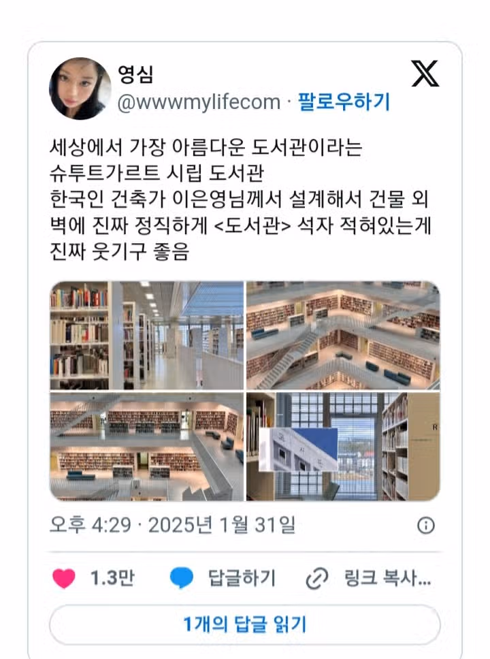Image resolution: width=490 pixels, height=659 pixels.
Task: Open the top-left bookshelf corridor photo
Action: 147,336
